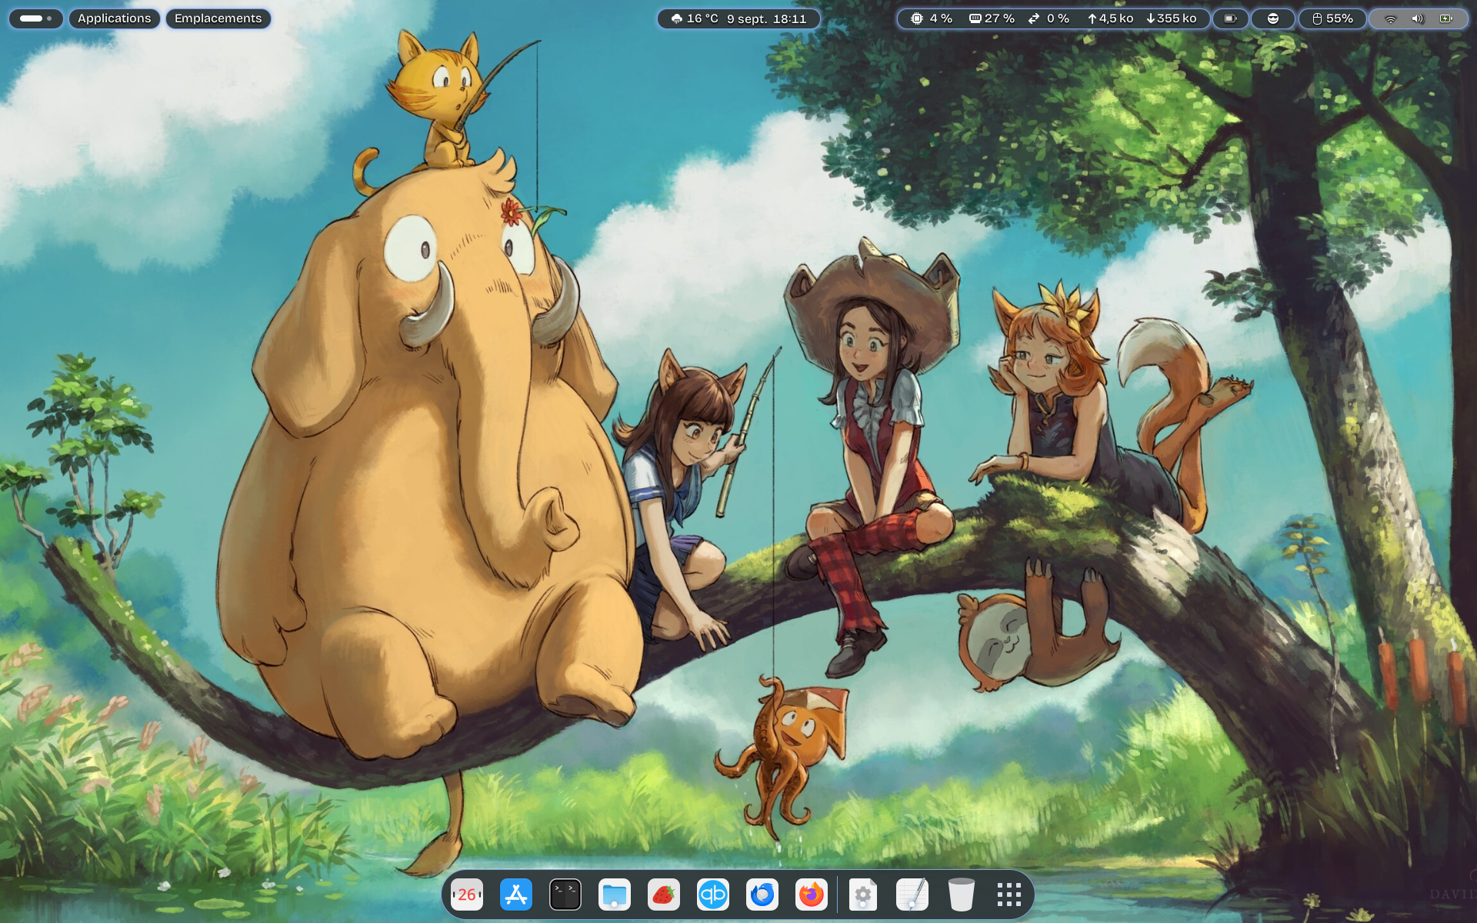Show all applications grid
This screenshot has width=1477, height=923.
click(x=1009, y=895)
